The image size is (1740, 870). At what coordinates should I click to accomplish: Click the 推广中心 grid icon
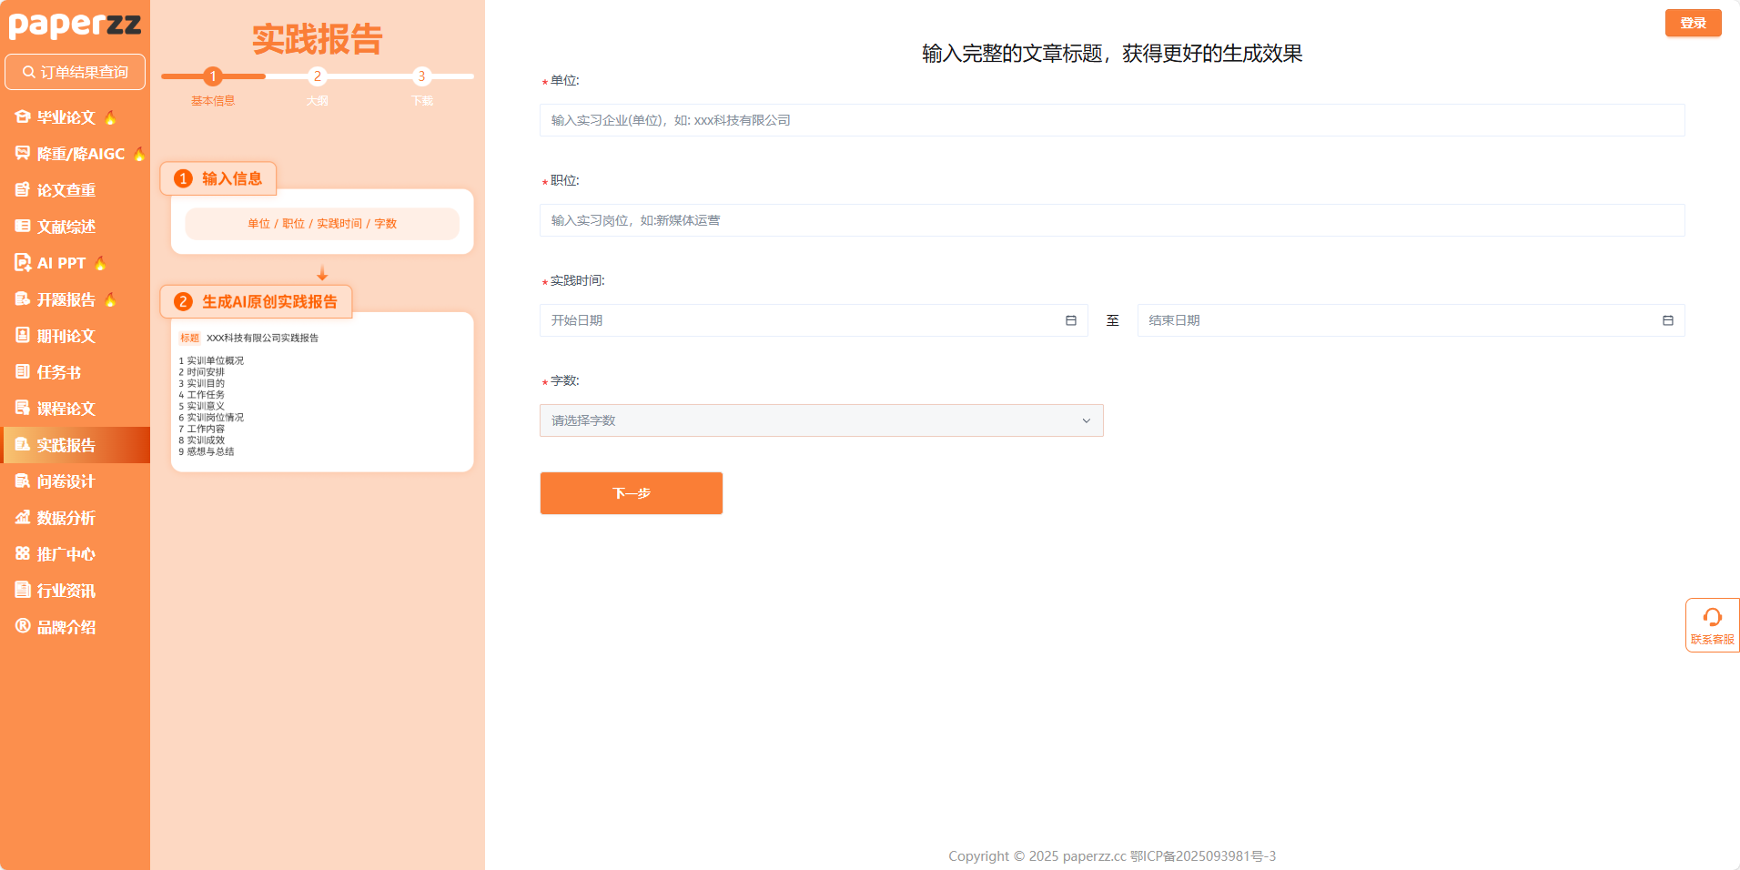pyautogui.click(x=23, y=553)
